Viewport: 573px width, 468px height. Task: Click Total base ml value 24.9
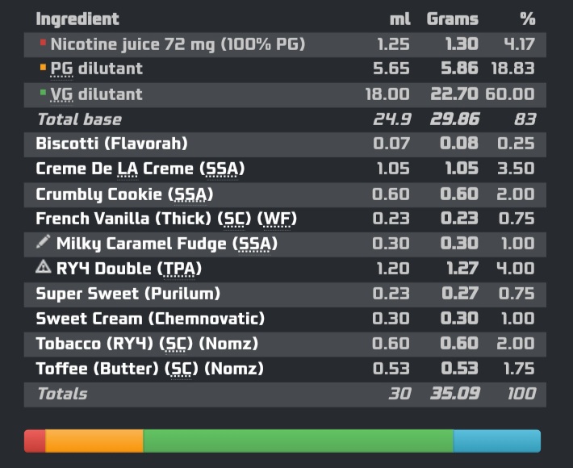click(392, 119)
